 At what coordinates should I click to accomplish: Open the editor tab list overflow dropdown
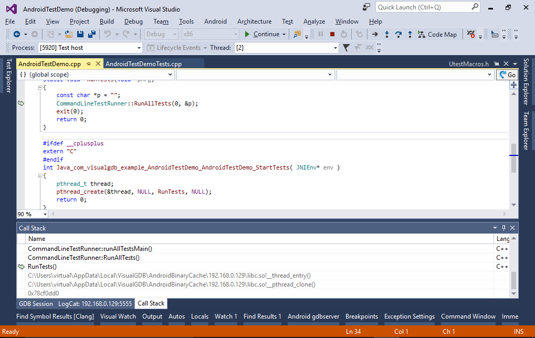[x=515, y=64]
